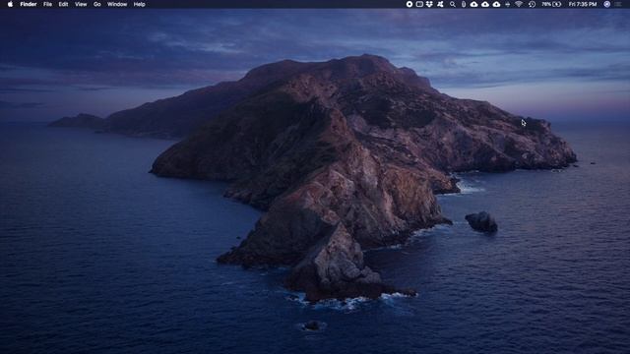Open the Edit menu
This screenshot has width=630, height=354.
(63, 4)
